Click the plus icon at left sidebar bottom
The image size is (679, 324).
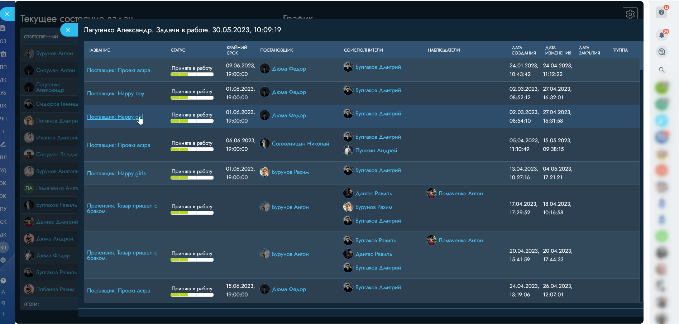[x=3, y=314]
